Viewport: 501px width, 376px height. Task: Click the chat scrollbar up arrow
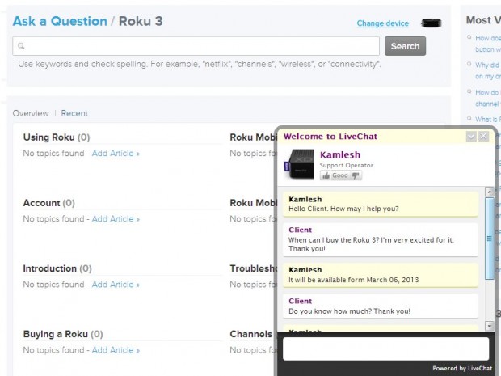tap(489, 192)
